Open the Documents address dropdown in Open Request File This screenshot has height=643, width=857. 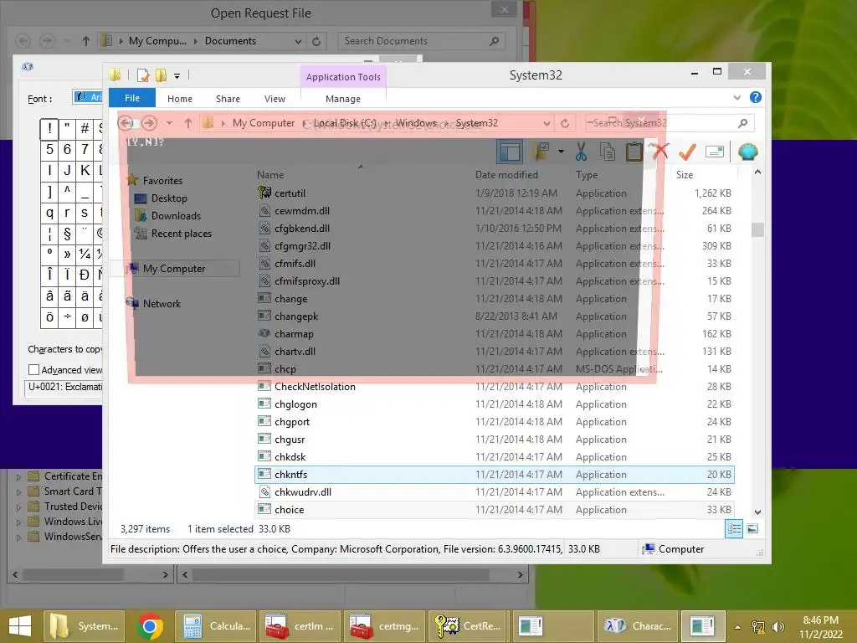(298, 42)
